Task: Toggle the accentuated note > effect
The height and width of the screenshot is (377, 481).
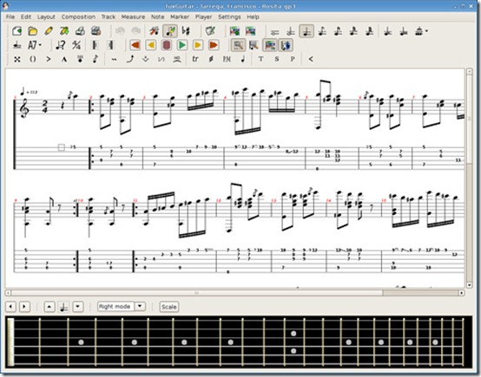Action: (x=49, y=59)
